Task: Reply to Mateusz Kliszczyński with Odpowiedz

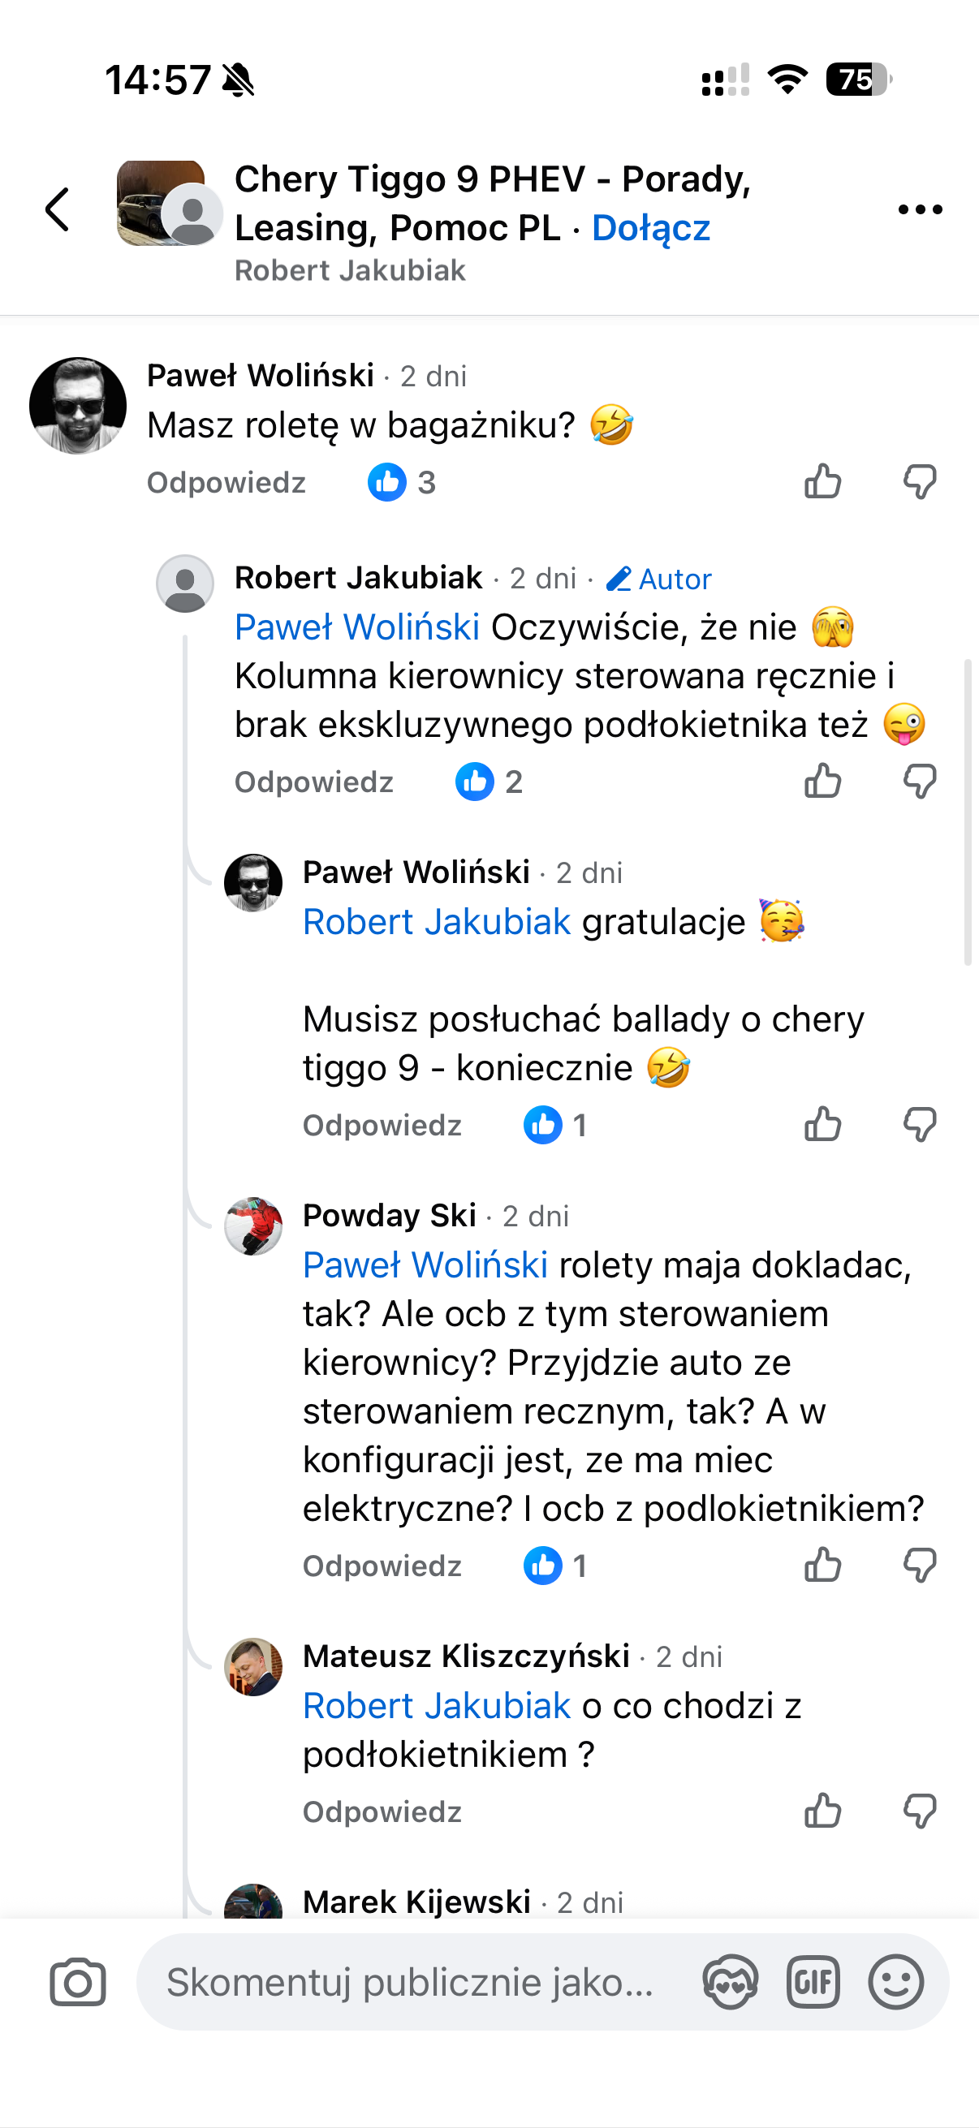Action: point(382,1811)
